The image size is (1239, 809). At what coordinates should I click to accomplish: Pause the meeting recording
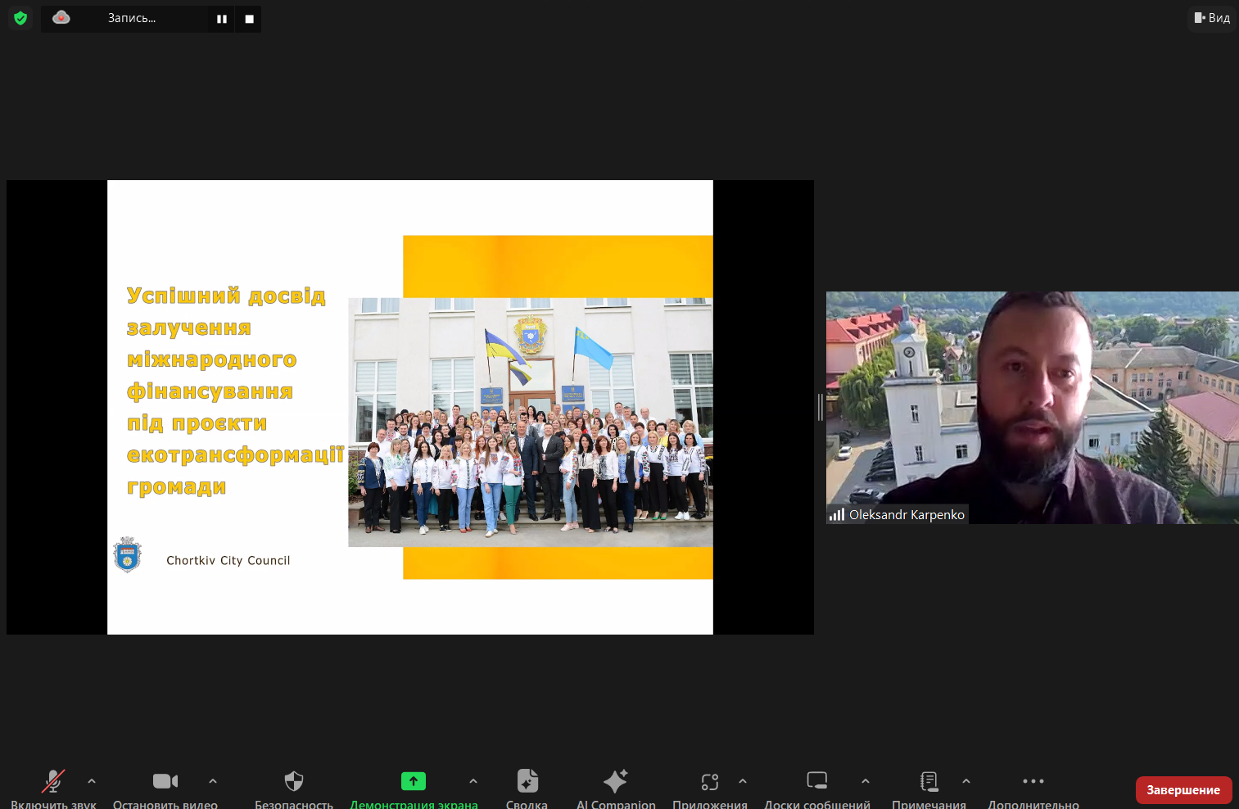(221, 19)
